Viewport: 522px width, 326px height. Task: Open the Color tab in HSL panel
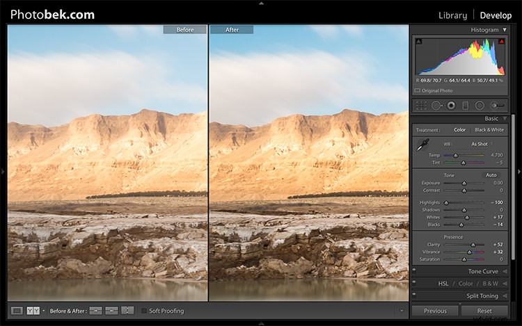tap(466, 284)
